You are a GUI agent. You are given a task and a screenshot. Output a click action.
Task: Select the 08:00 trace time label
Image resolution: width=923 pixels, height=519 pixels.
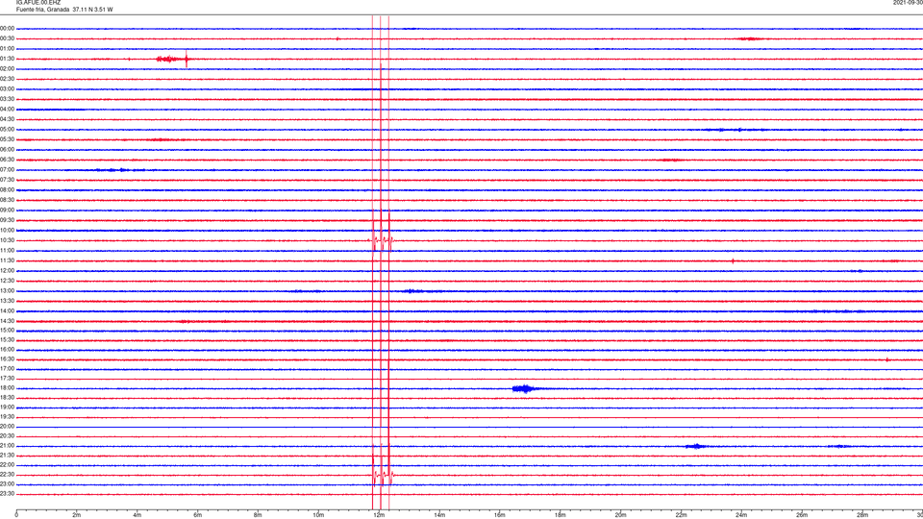tap(7, 190)
